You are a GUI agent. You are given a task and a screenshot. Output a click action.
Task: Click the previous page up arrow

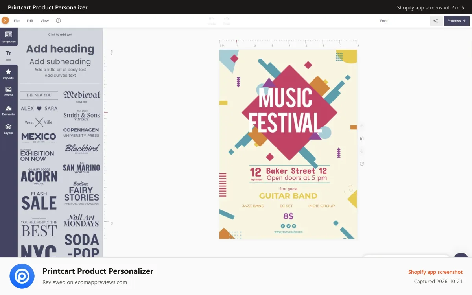362,126
